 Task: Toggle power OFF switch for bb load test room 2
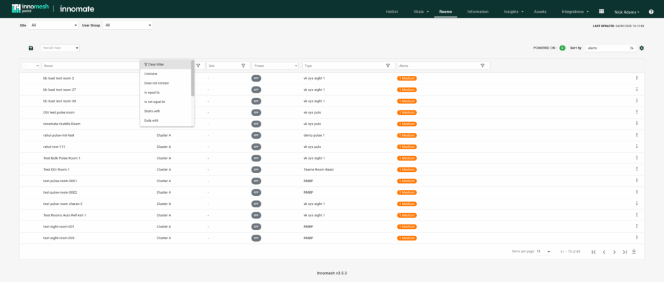coord(256,78)
